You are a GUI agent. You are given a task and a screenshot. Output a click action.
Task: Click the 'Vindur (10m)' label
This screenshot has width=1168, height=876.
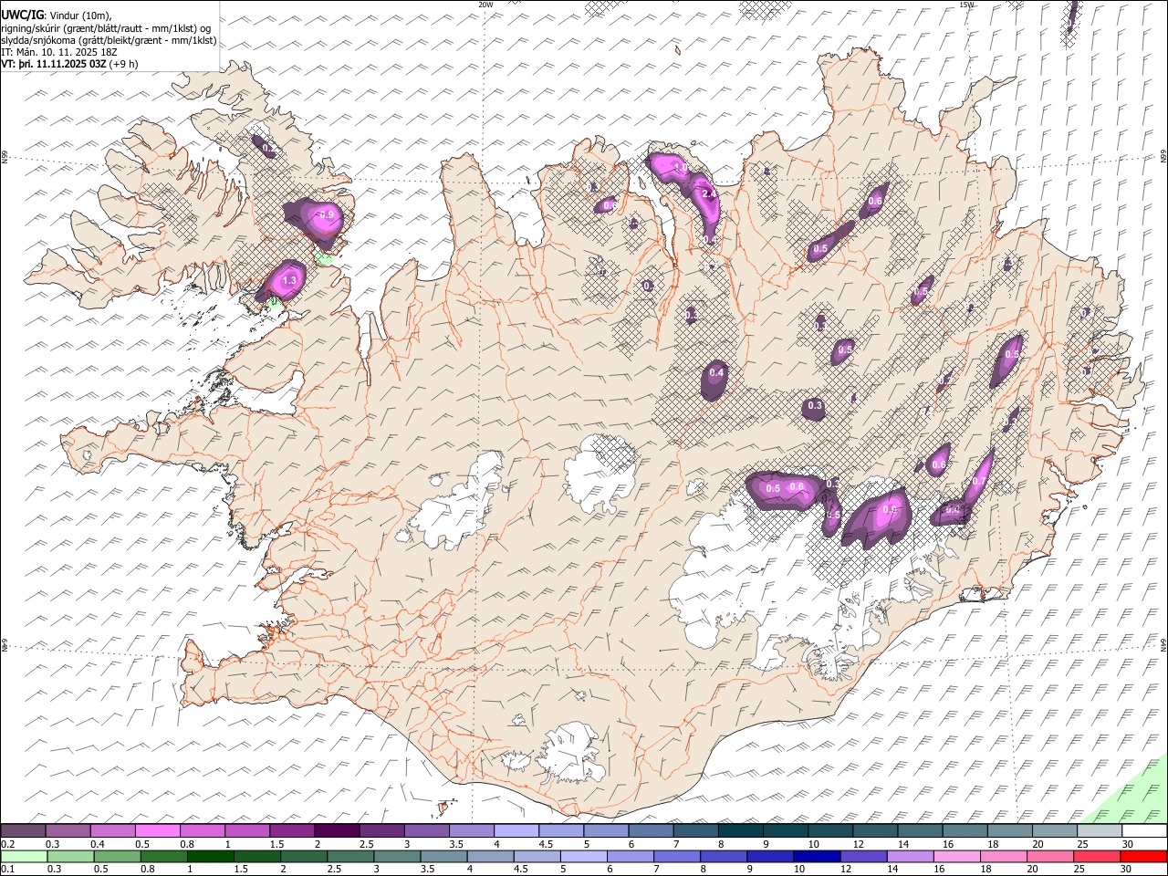coord(79,16)
